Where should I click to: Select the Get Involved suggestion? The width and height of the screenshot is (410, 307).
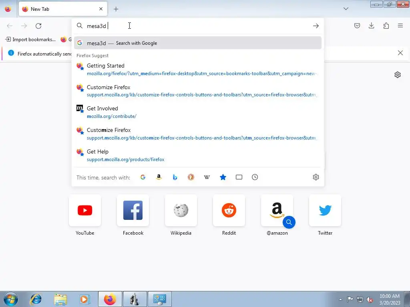pyautogui.click(x=198, y=112)
